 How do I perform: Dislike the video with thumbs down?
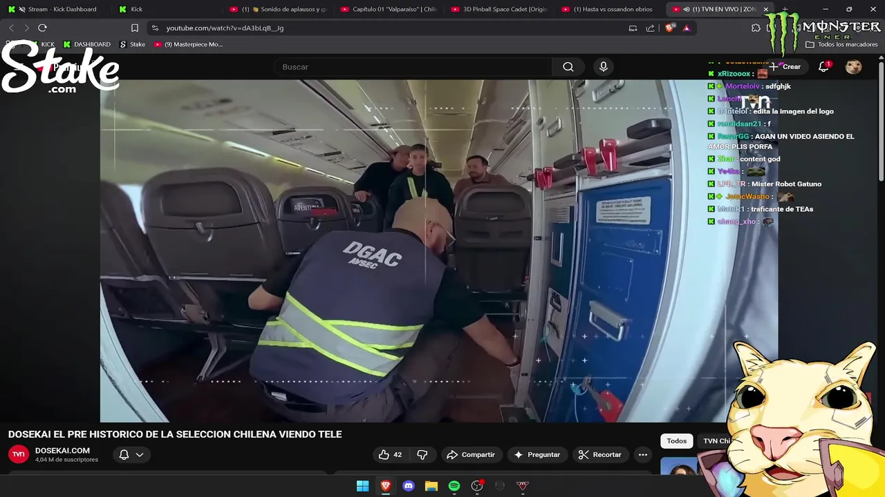pos(422,454)
